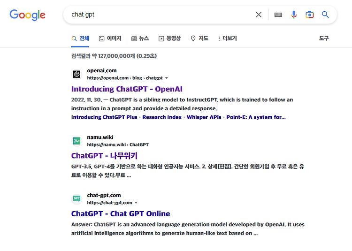
Task: Click the Google logo
Action: [27, 15]
